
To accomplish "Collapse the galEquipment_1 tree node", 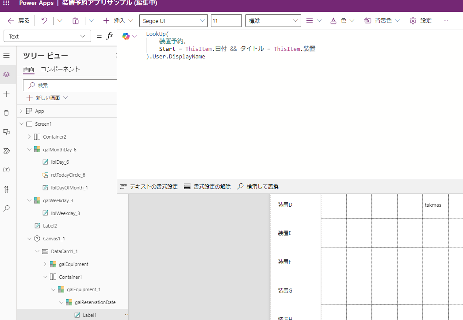I will pos(53,289).
